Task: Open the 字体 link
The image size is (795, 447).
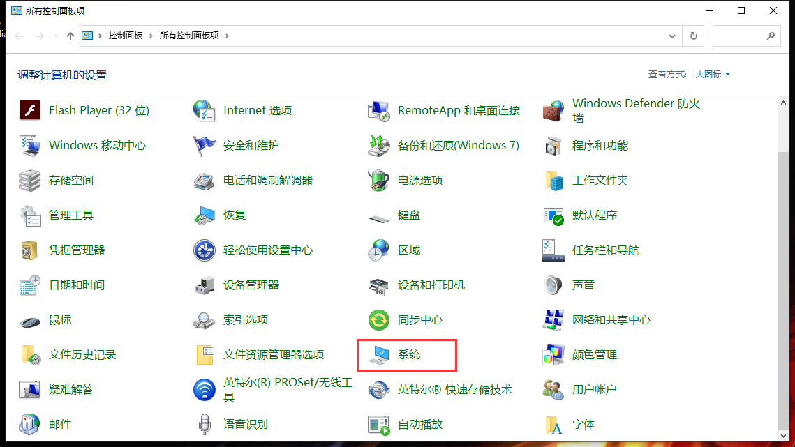Action: click(x=583, y=424)
